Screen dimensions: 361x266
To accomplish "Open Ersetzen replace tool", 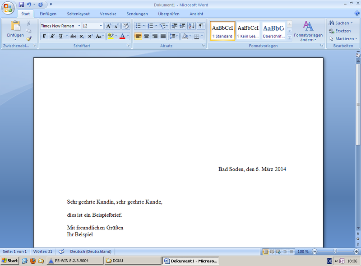I will (x=340, y=31).
